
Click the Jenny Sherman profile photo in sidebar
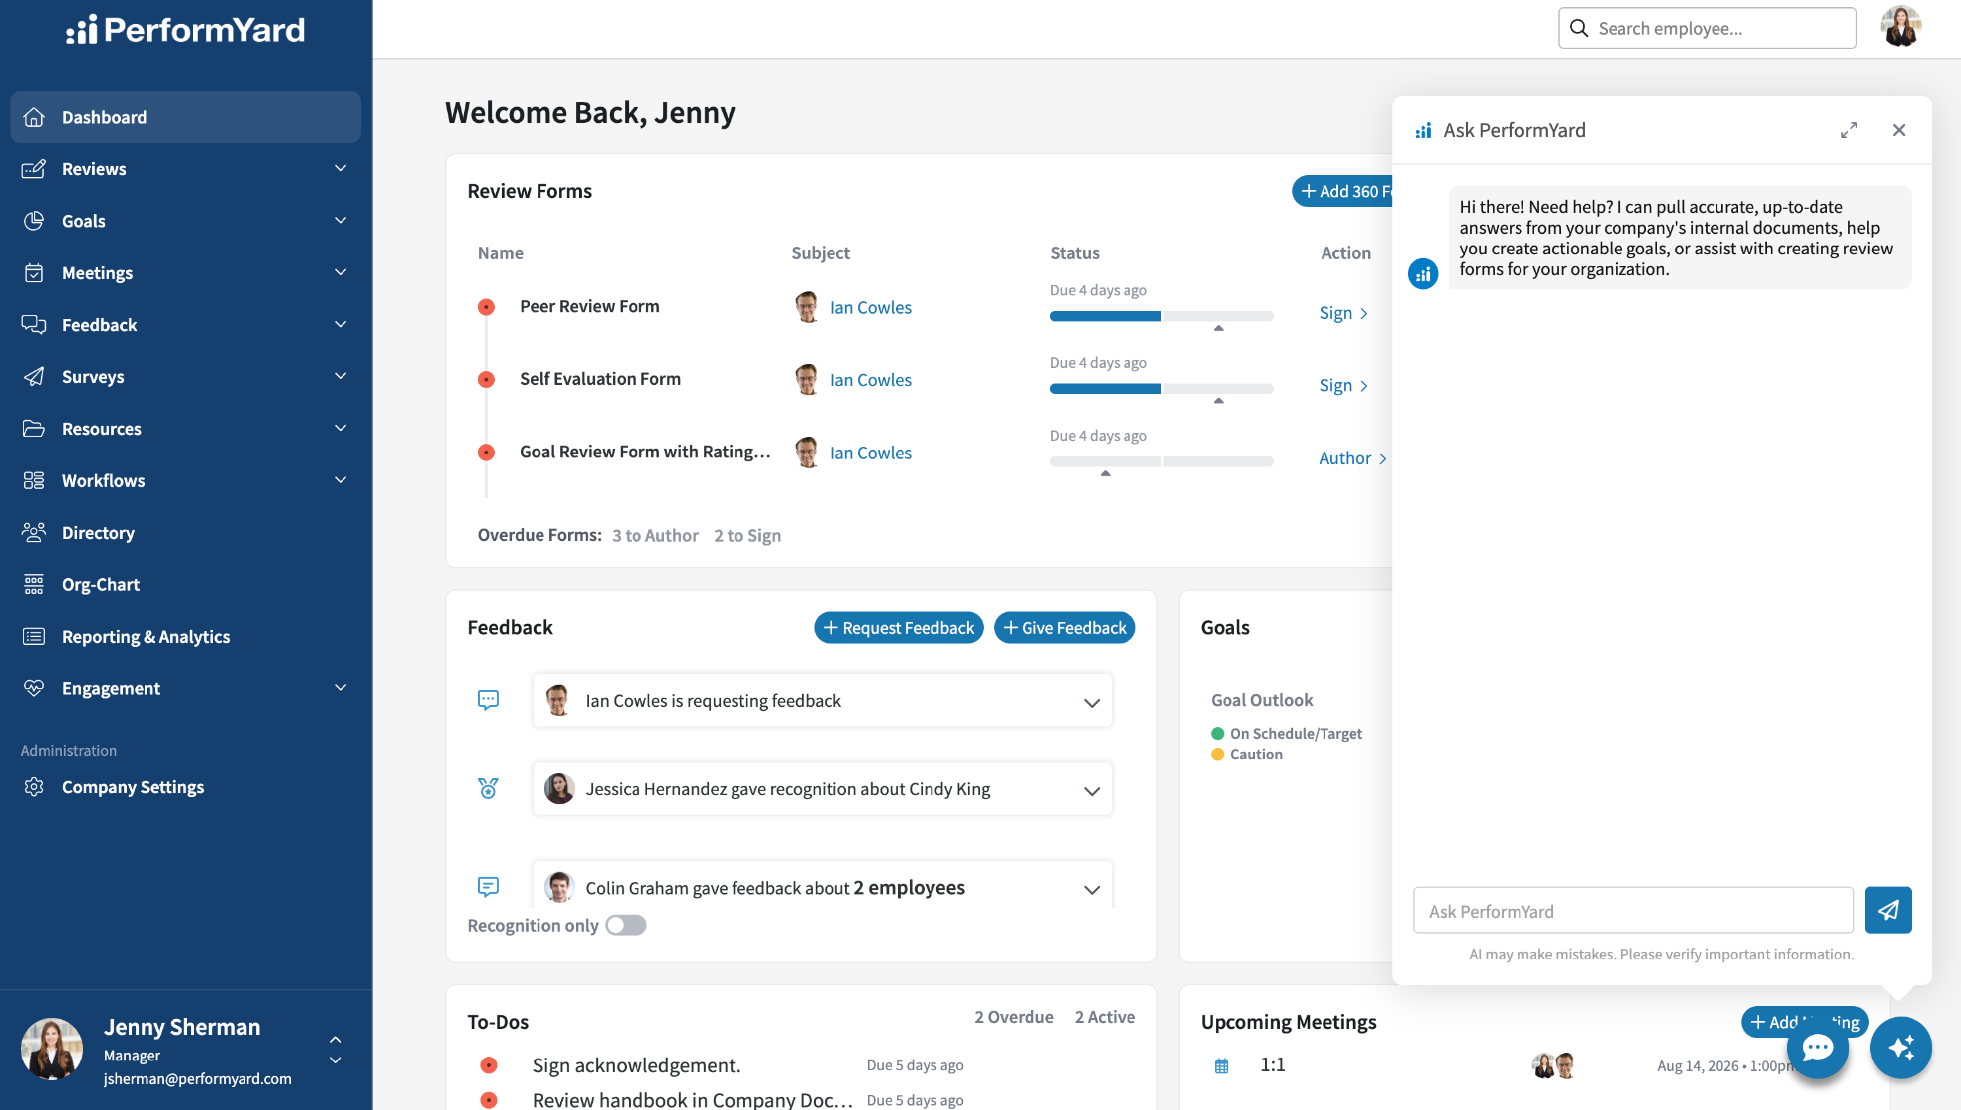coord(52,1049)
